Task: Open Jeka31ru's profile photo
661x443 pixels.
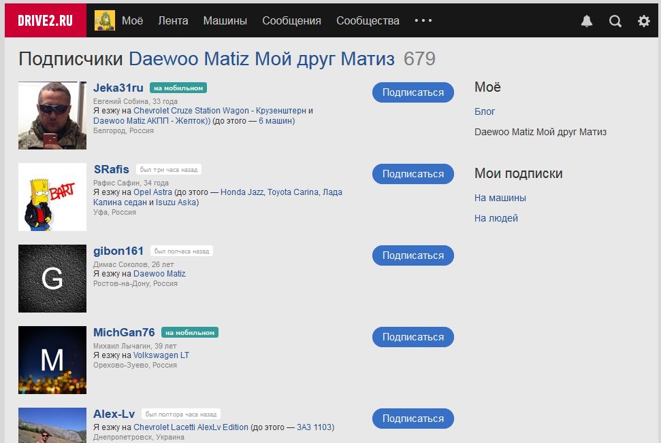Action: point(52,116)
